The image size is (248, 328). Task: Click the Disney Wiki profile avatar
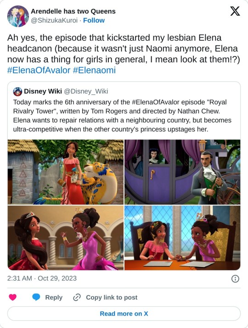[17, 91]
